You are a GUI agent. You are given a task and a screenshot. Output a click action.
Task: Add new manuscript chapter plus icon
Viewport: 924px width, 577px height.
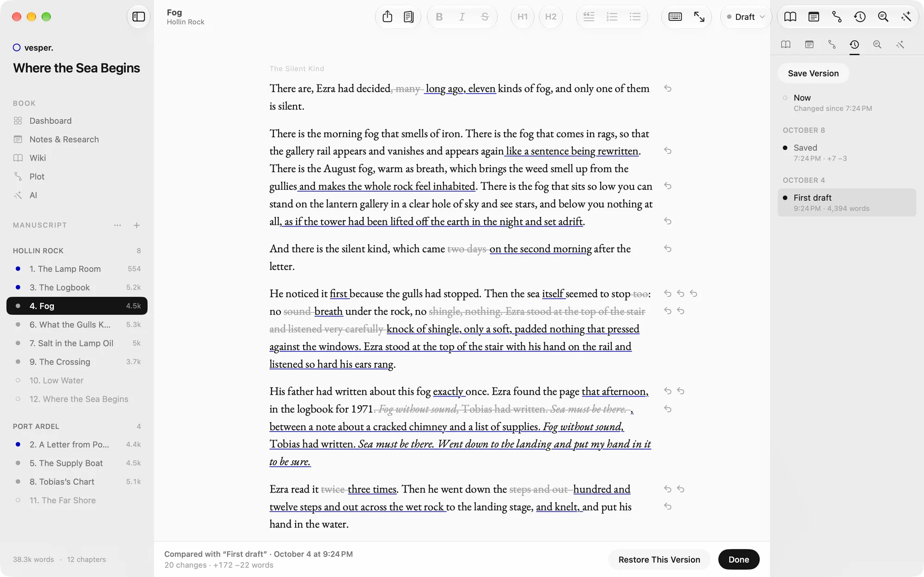click(x=137, y=225)
